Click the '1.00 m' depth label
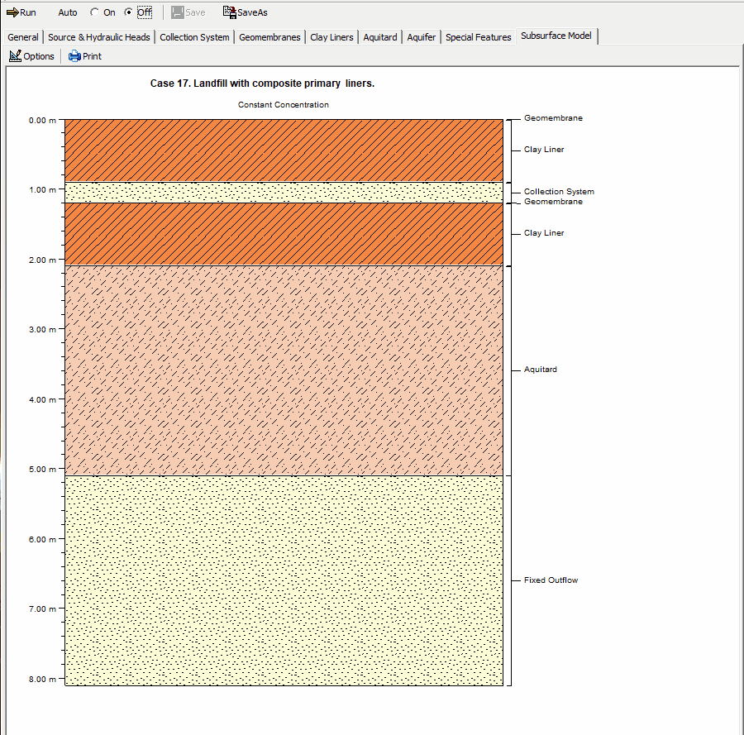744x735 pixels. 42,190
